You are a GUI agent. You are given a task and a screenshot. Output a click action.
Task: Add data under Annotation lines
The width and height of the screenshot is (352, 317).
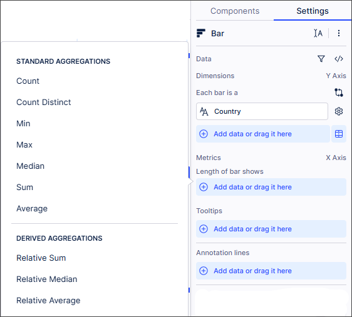point(271,271)
